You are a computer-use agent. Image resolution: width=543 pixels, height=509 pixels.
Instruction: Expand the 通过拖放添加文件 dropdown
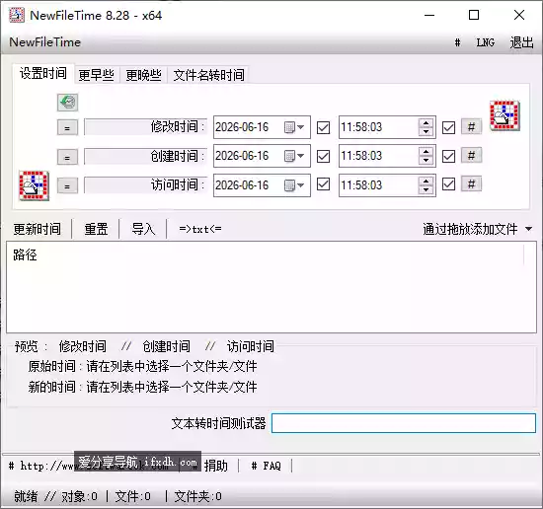click(528, 229)
